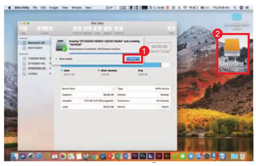Open the File menu
Screen dimensions: 256x166
click(x=35, y=8)
